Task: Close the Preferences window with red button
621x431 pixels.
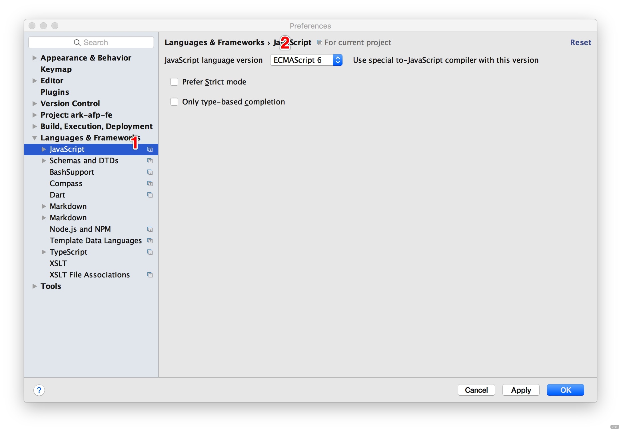Action: 32,26
